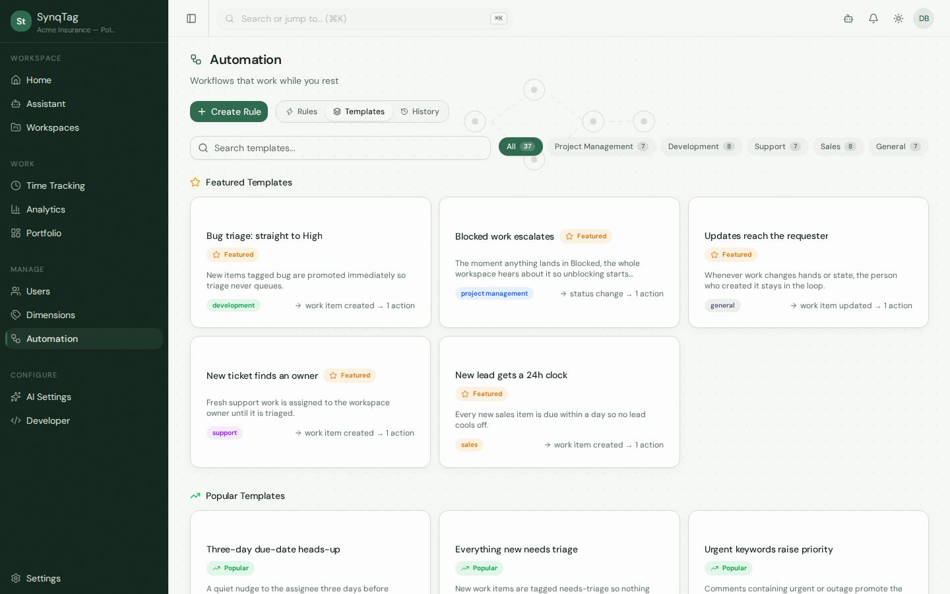The width and height of the screenshot is (950, 594).
Task: Switch to the Rules tab
Action: coord(301,112)
